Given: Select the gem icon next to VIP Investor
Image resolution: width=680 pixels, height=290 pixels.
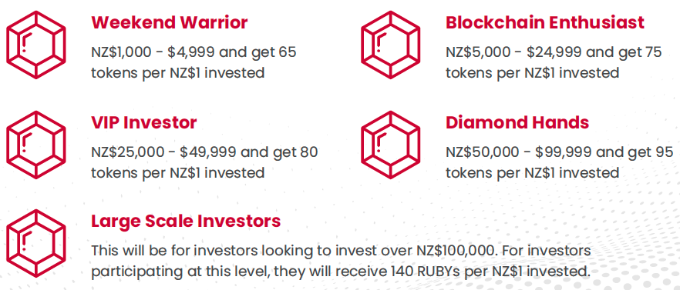Looking at the screenshot, I should click(x=36, y=145).
